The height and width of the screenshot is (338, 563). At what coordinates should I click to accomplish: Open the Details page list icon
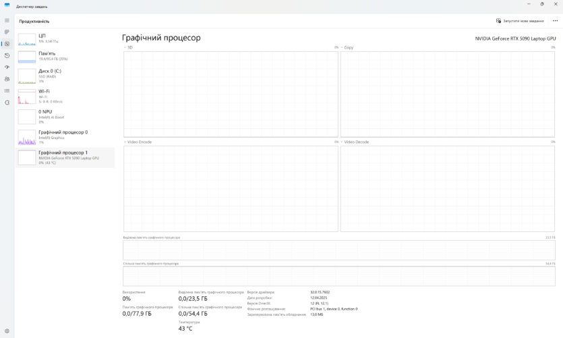7,91
